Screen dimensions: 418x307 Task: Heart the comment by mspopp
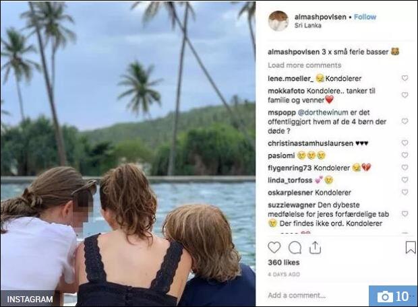(405, 121)
